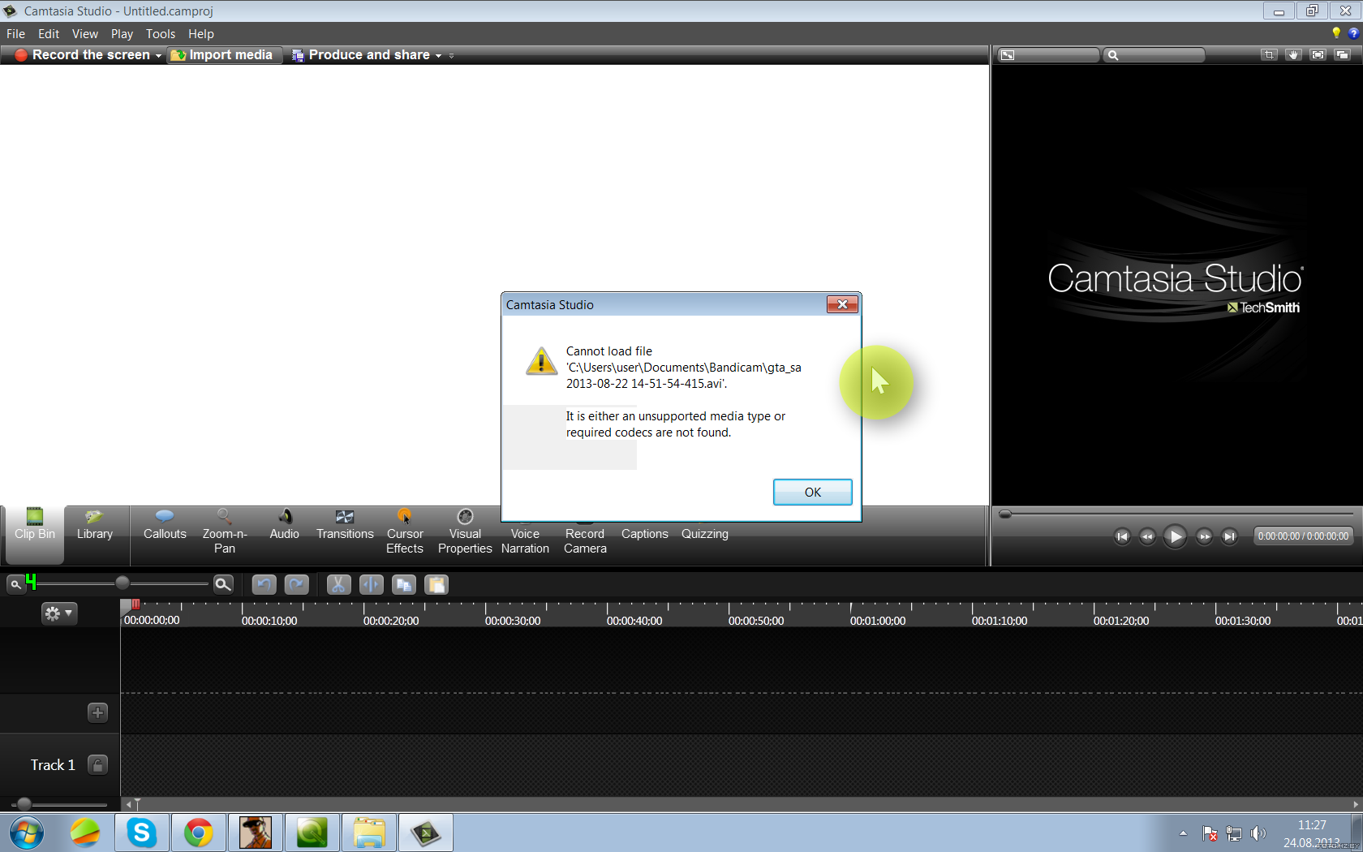The image size is (1363, 852).
Task: Click the volume speaker tray icon
Action: [x=1258, y=833]
